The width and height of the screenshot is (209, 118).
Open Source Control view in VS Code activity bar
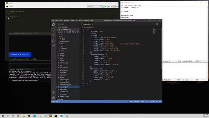coord(54,35)
